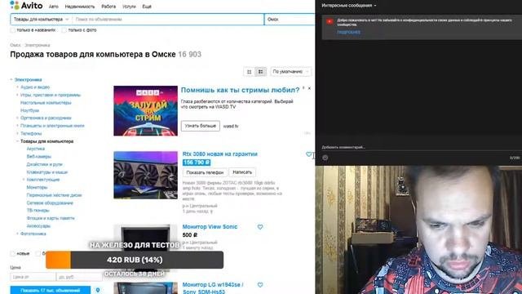The width and height of the screenshot is (522, 294).
Task: Select Акустика subcategory
Action: 35,149
